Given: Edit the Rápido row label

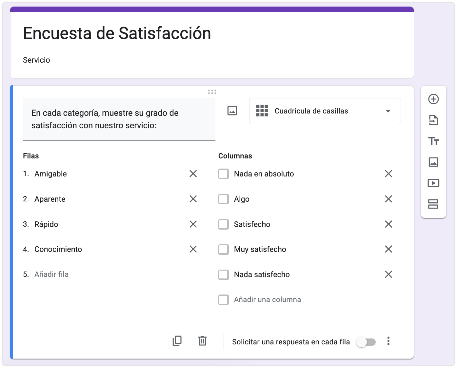Looking at the screenshot, I should [46, 224].
